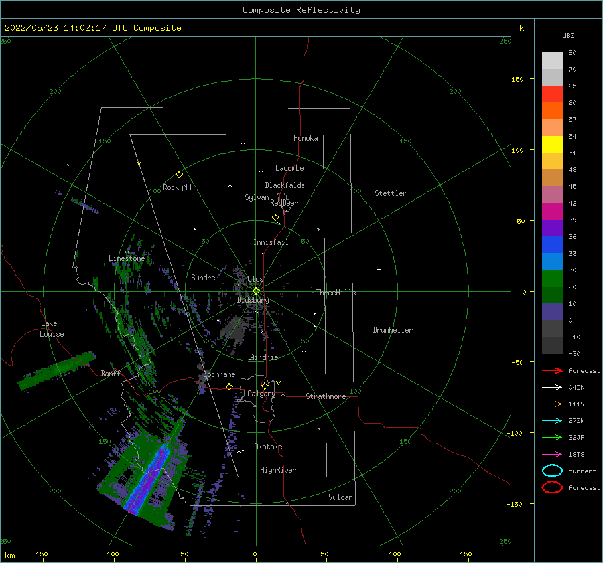Click the Innisfail city label

pos(271,242)
